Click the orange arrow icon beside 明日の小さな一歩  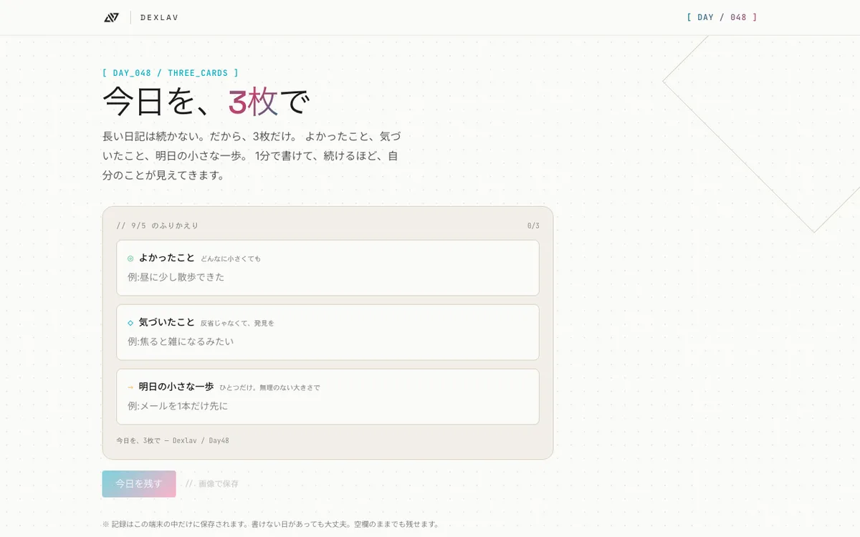tap(130, 387)
